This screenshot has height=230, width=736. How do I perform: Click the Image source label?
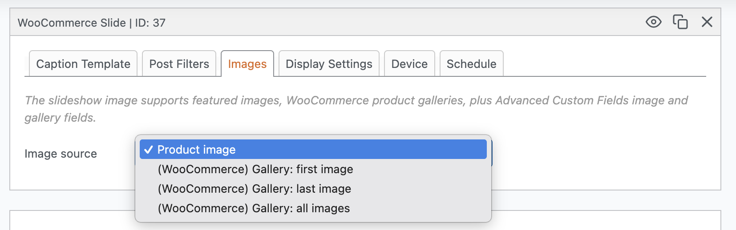coord(61,154)
